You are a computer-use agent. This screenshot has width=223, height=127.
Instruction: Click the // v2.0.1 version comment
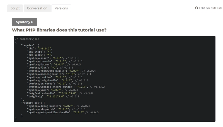76,84
